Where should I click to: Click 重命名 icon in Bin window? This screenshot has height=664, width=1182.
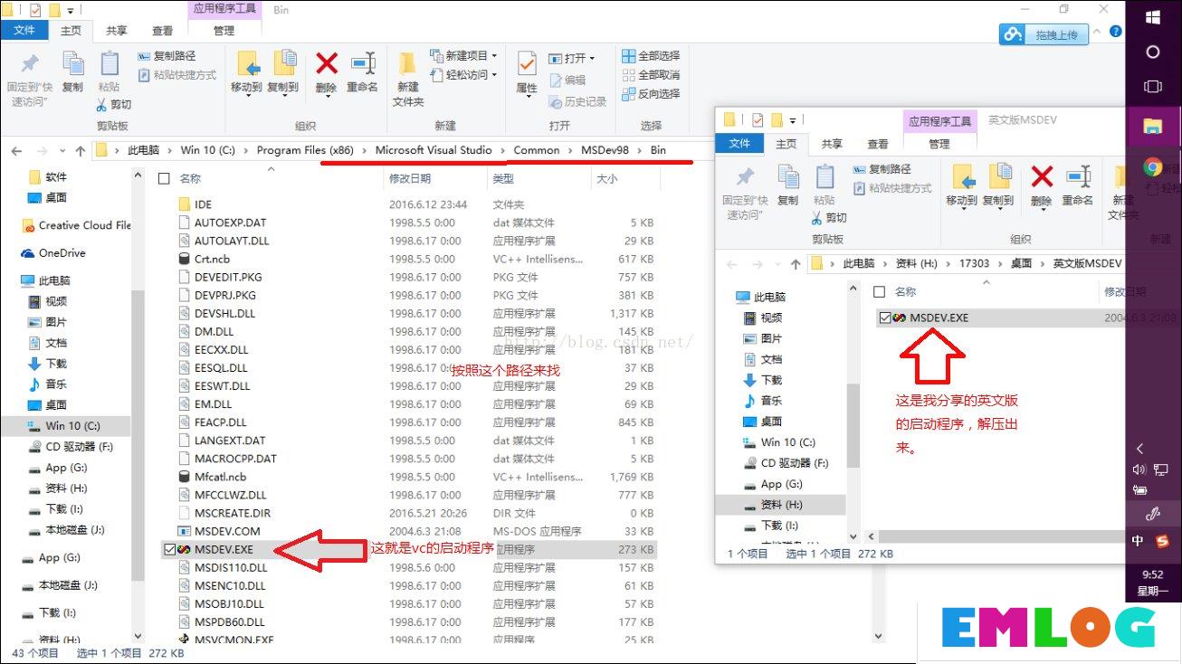click(363, 63)
